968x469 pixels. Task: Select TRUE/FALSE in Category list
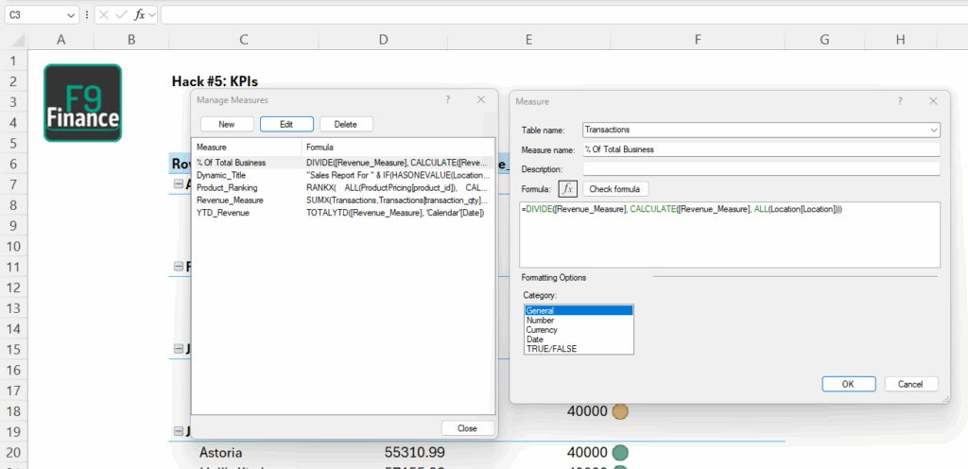click(x=579, y=349)
